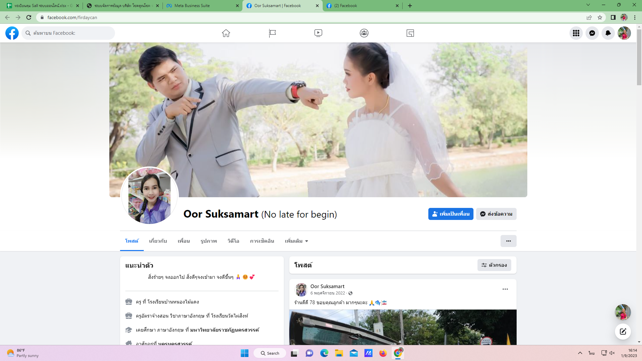Open the Gaming icon in top navigation
This screenshot has height=361, width=642.
click(410, 33)
